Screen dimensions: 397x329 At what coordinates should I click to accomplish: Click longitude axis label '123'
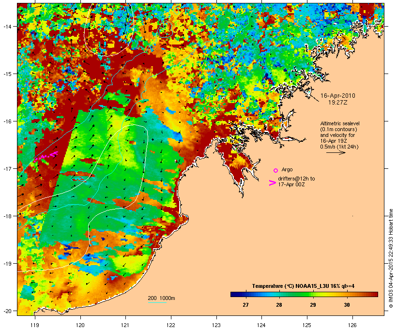[216, 325]
